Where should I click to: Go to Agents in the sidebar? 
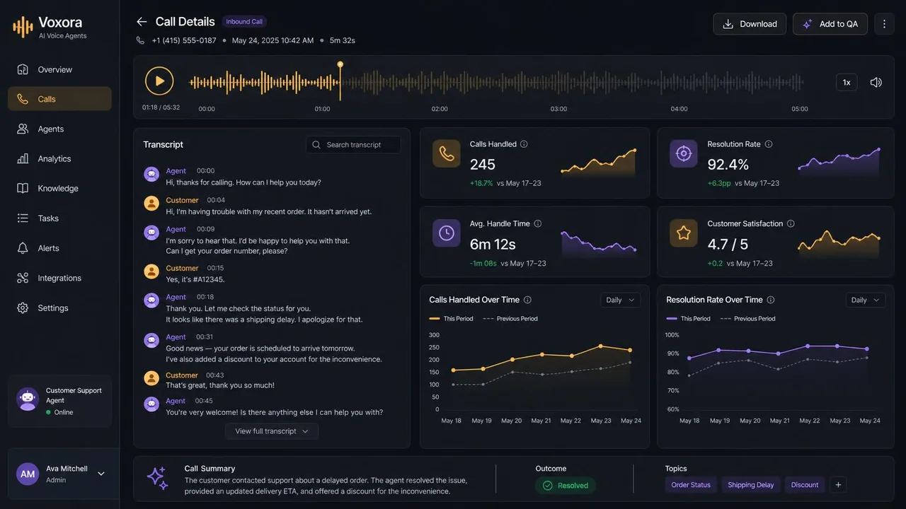(x=59, y=129)
